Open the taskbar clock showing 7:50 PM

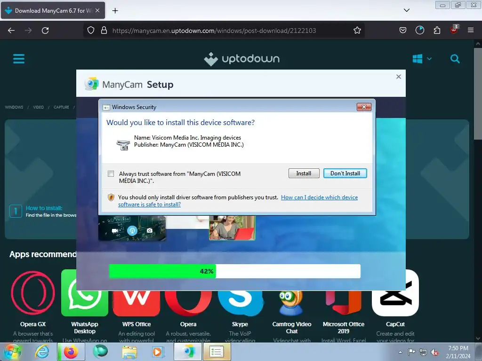click(458, 352)
